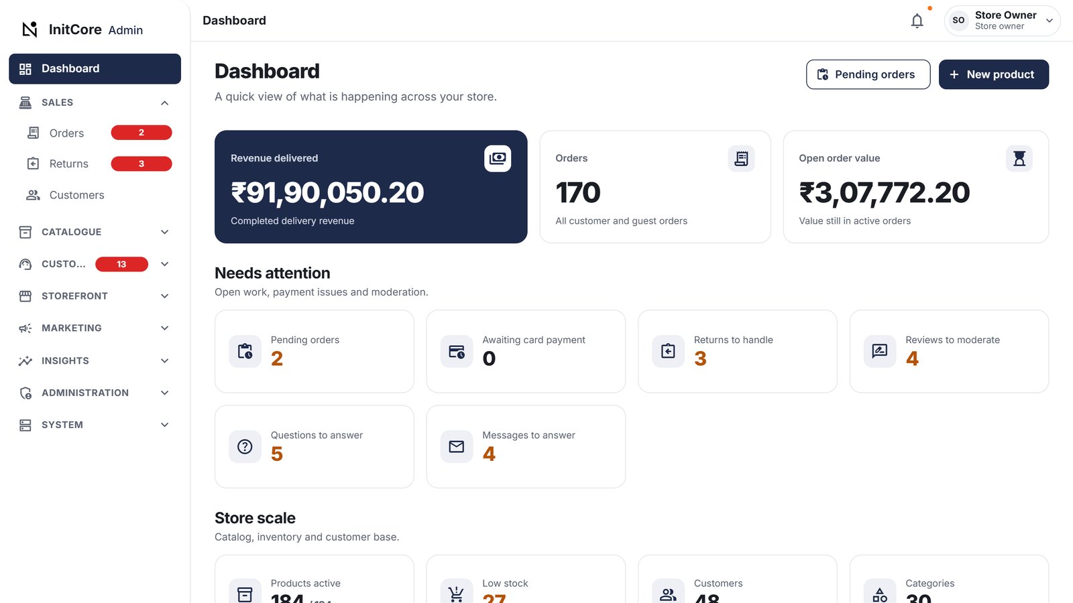Click the Reviews to moderate icon

pos(880,351)
